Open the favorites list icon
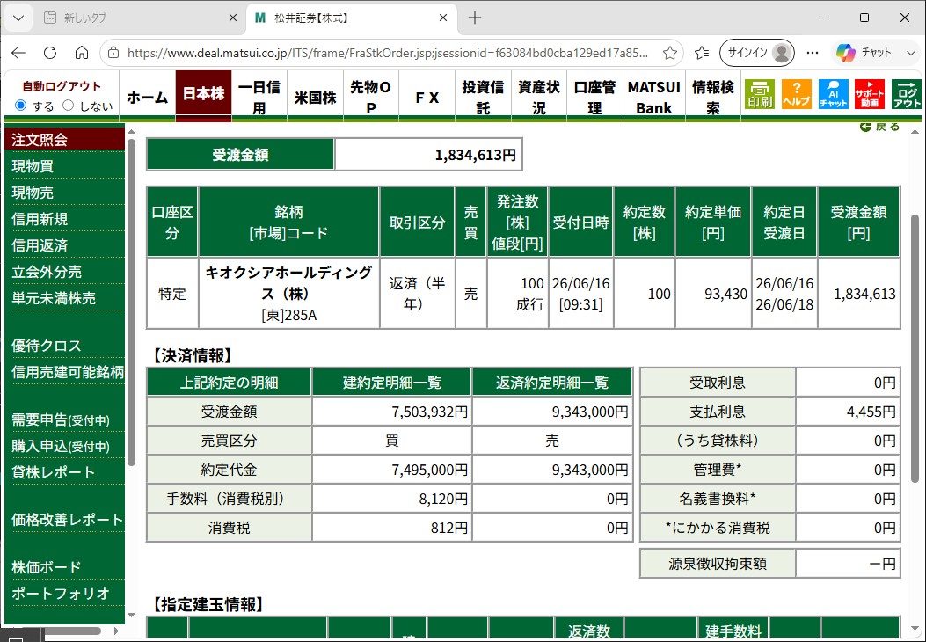Screen dimensions: 926x642 (x=702, y=53)
